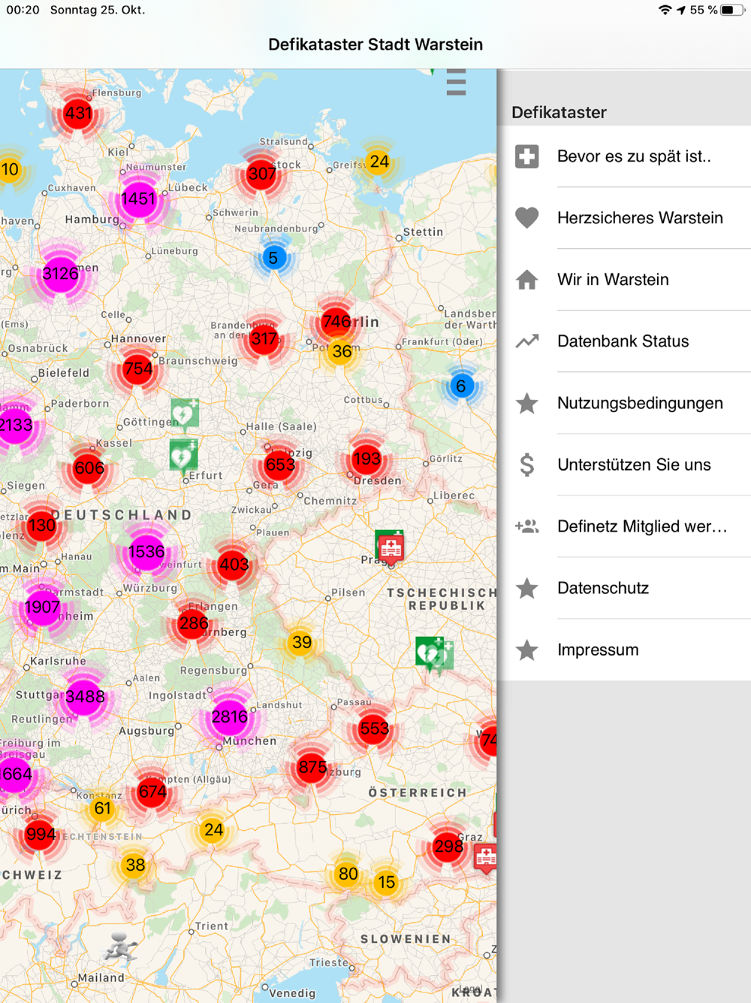The image size is (751, 1003).
Task: Open Impressum menu entry
Action: (624, 650)
